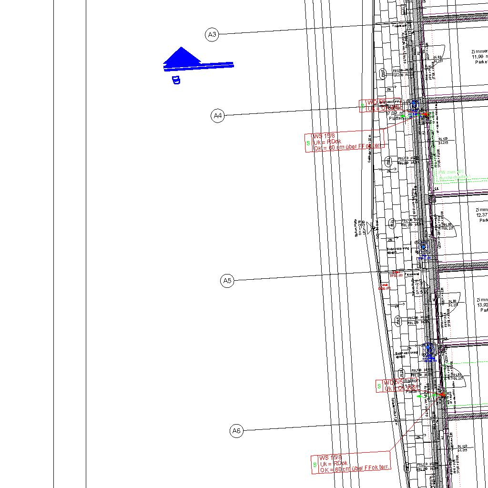Click the green S marker in lower WD 5/5 box
The width and height of the screenshot is (488, 488).
(x=379, y=386)
